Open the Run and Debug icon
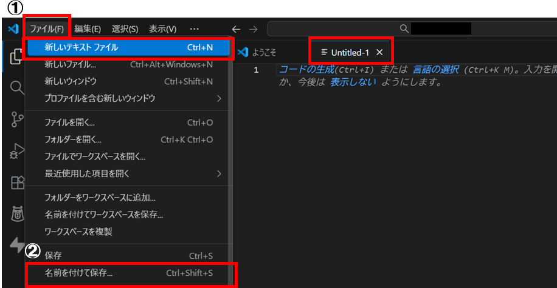 point(16,151)
